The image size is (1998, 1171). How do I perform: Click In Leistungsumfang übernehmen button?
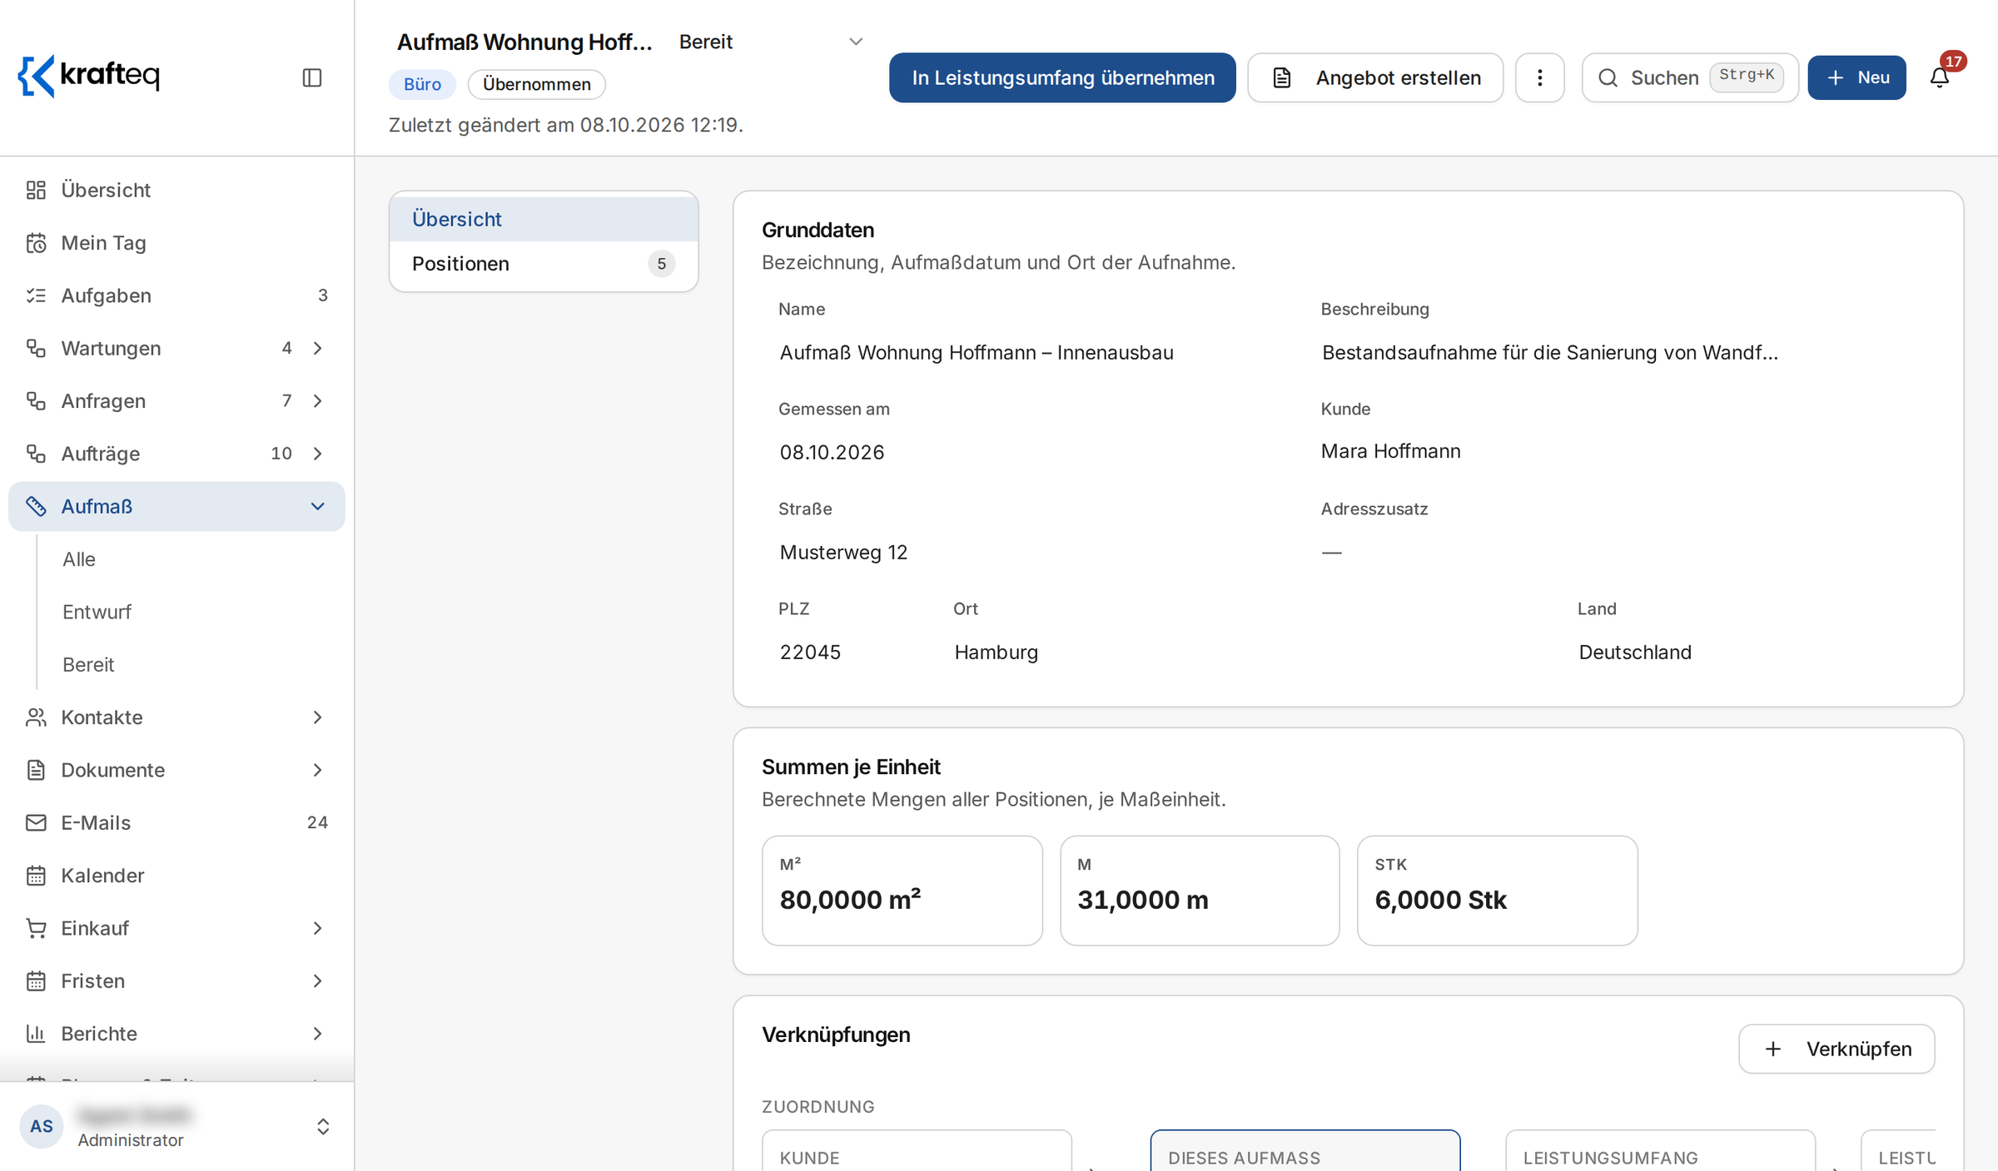pos(1062,77)
